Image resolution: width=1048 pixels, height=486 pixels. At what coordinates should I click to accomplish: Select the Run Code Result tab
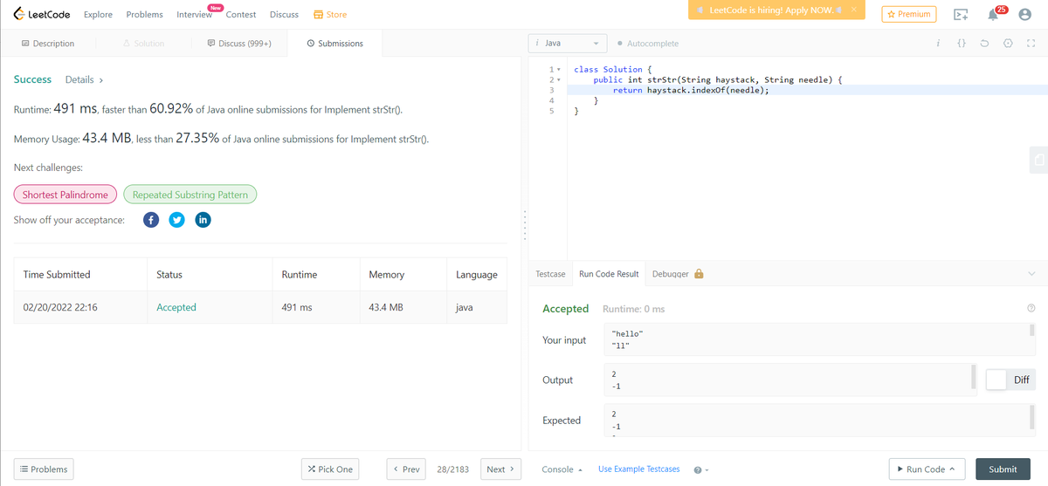click(x=609, y=274)
